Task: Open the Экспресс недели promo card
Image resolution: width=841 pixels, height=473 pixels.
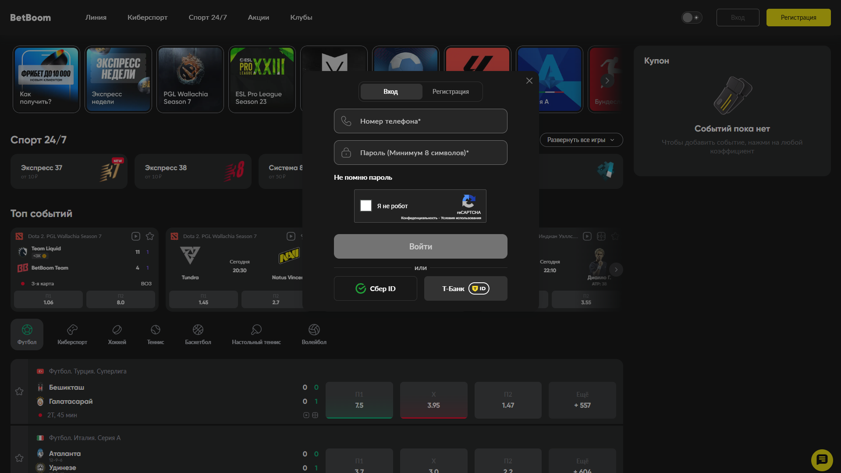Action: [118, 79]
